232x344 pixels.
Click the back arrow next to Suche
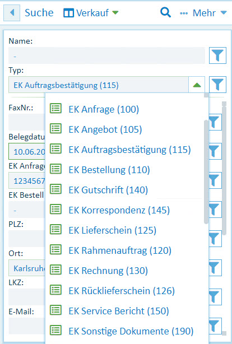[x=12, y=13]
